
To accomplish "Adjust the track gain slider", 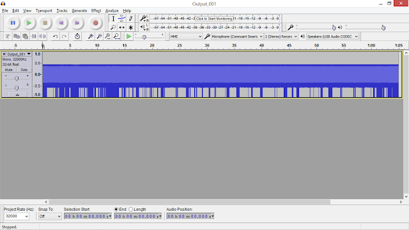I will pos(17,78).
